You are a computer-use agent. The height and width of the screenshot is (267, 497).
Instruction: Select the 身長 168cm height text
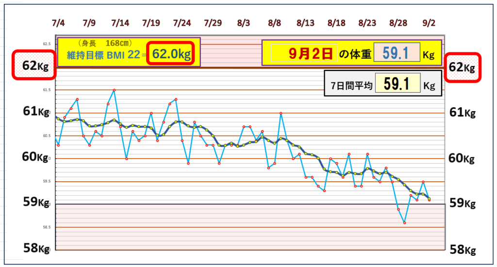(105, 43)
